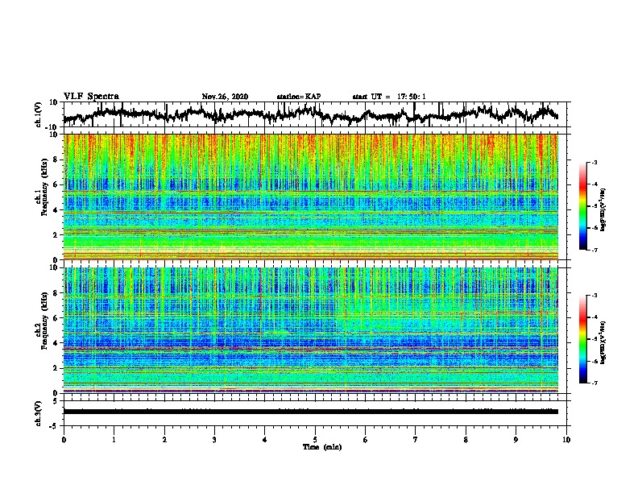638x493 pixels.
Task: Click the date label "Nov.26, 2020"
Action: [225, 97]
